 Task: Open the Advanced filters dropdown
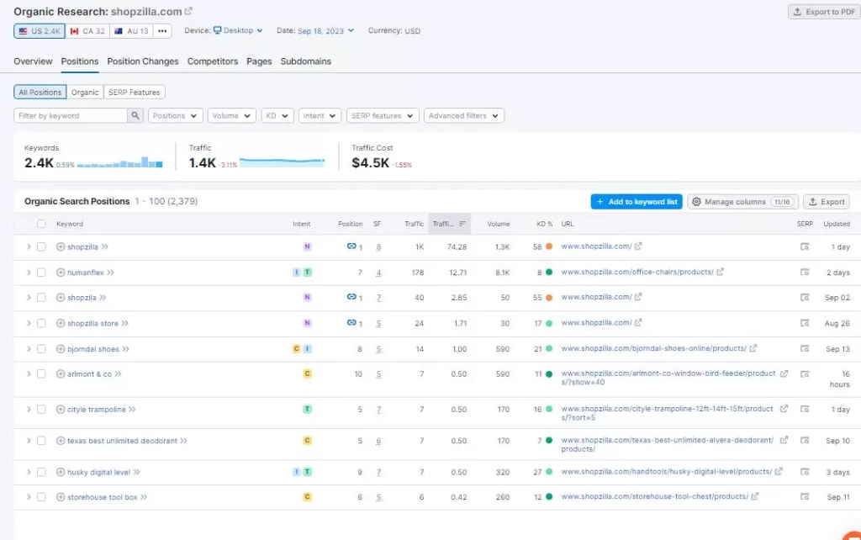click(x=463, y=115)
